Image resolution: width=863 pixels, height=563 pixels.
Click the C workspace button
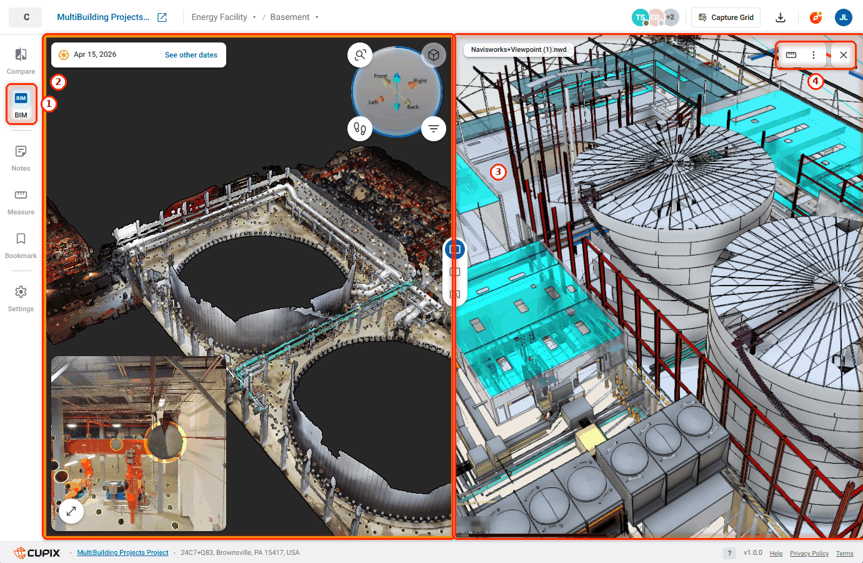point(26,17)
